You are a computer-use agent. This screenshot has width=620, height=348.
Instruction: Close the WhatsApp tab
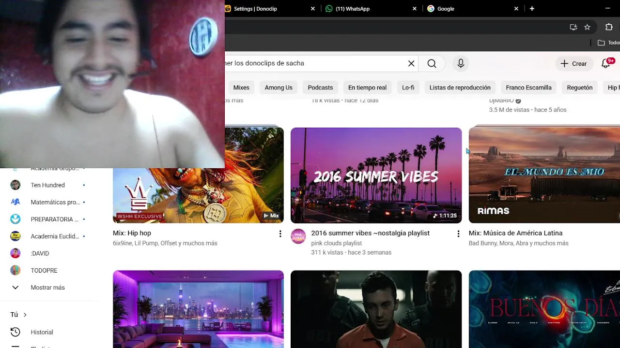tap(414, 9)
